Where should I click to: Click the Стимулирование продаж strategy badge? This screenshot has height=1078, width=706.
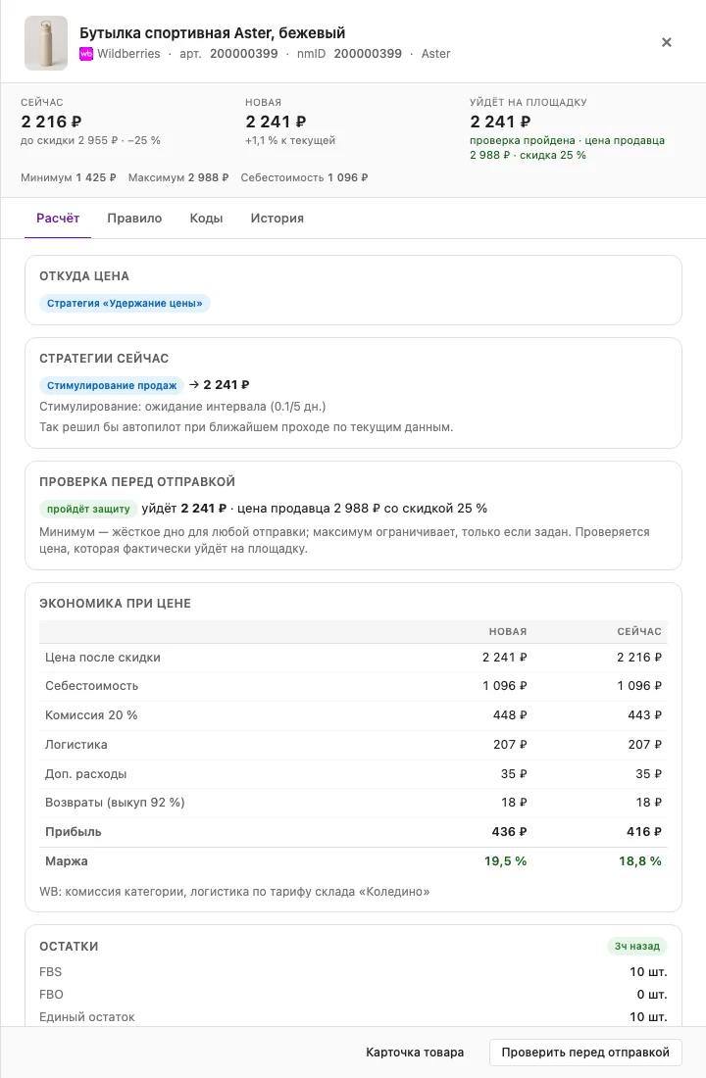pos(112,385)
